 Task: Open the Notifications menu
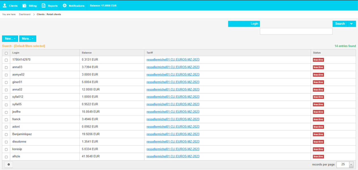tap(73, 6)
